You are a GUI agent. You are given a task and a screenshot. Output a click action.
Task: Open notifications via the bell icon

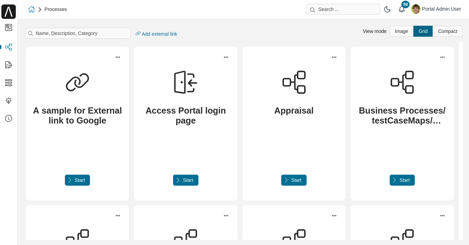point(402,9)
